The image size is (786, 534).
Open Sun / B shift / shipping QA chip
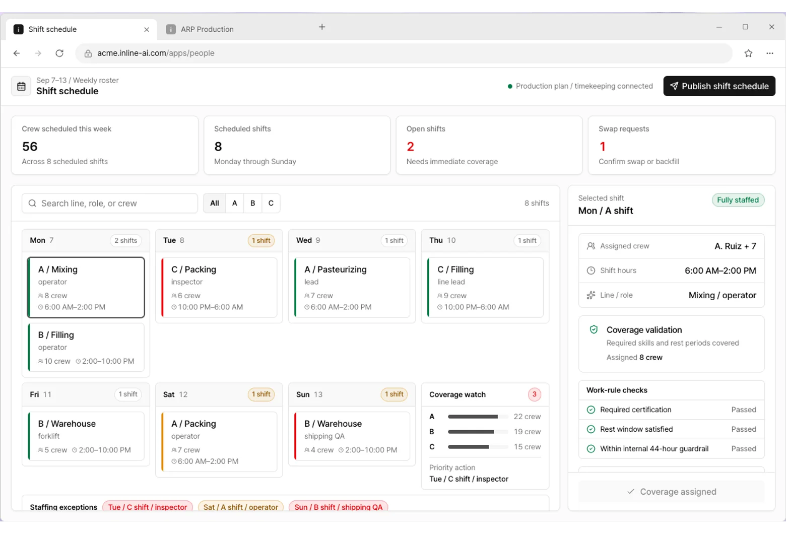point(338,506)
